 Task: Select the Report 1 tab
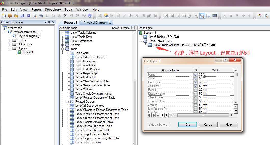tap(71, 23)
